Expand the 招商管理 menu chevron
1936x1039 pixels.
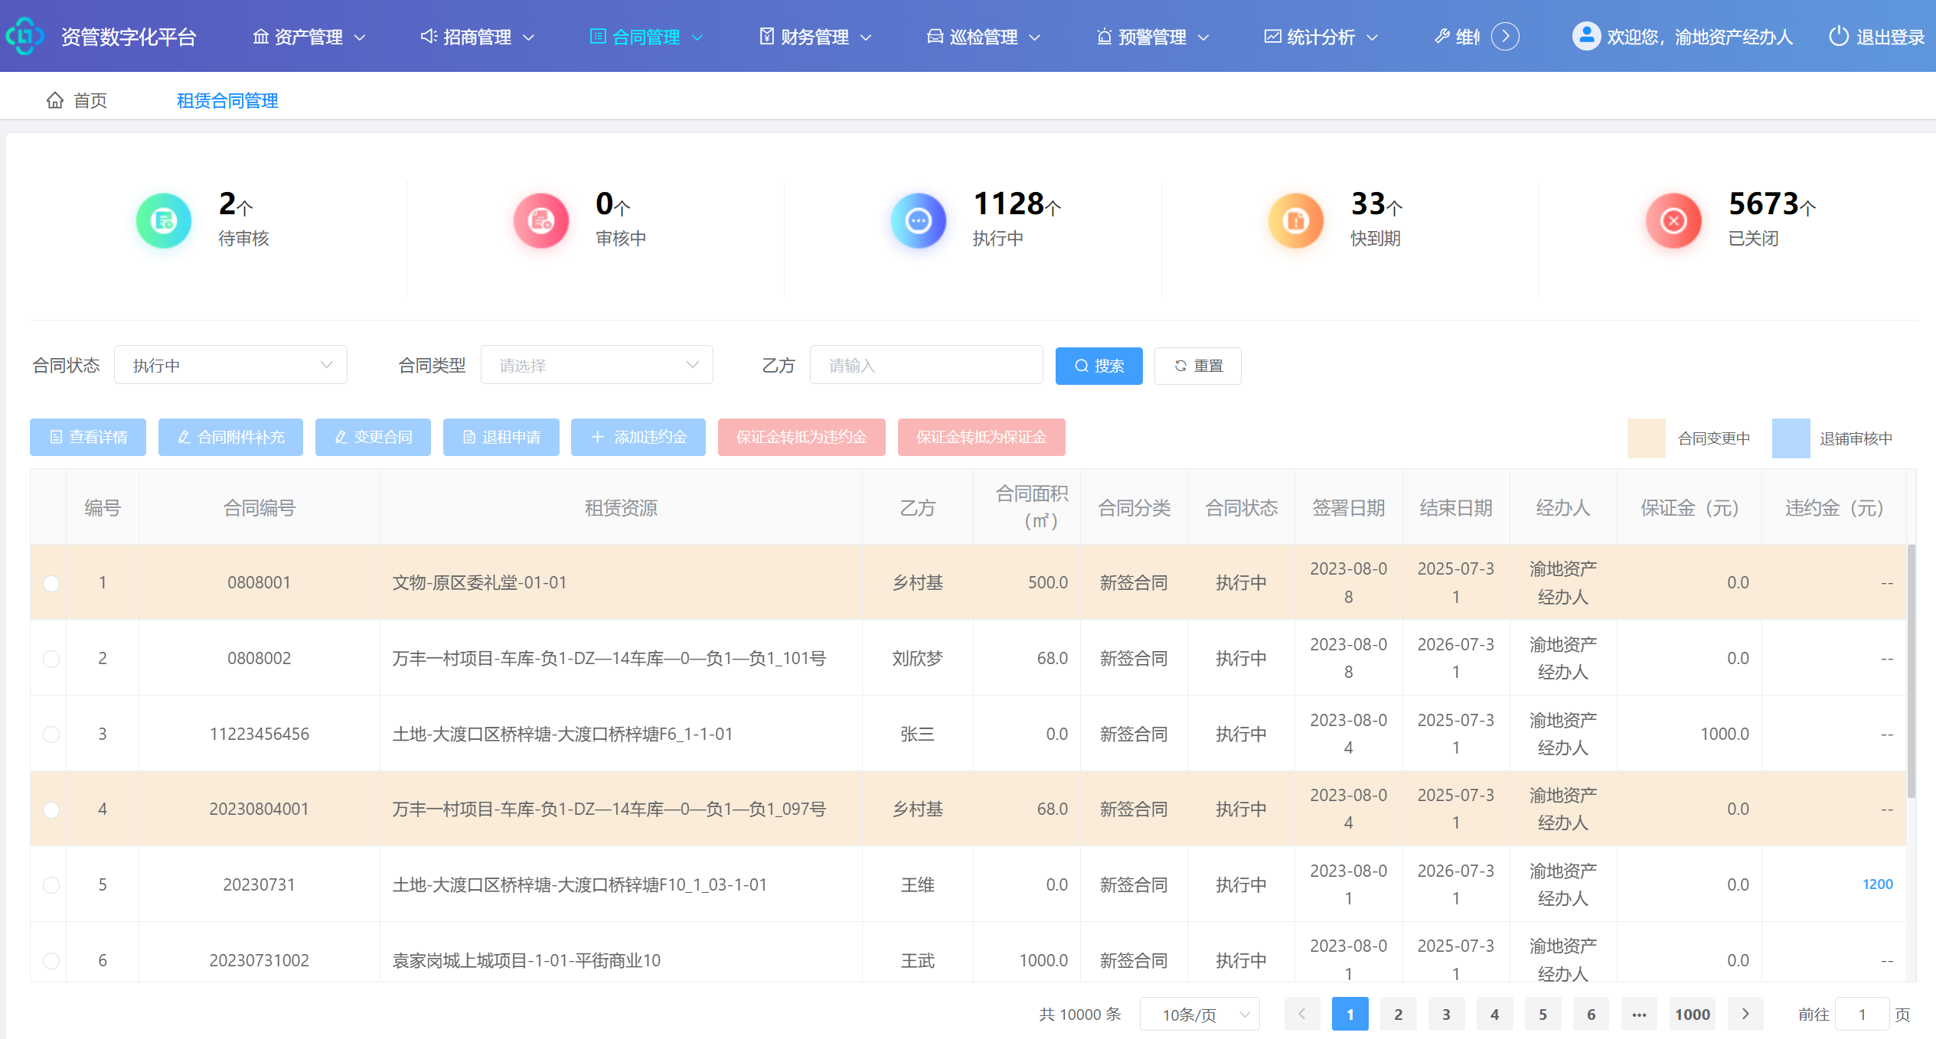(528, 37)
